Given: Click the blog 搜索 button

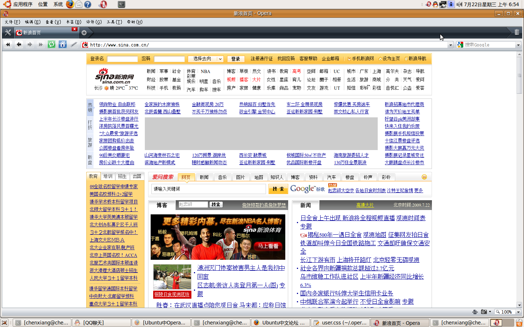Looking at the screenshot, I should [x=216, y=205].
